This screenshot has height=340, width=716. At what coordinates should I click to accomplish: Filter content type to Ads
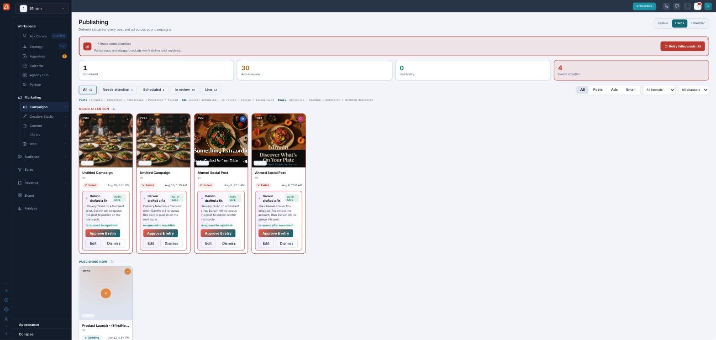coord(614,90)
